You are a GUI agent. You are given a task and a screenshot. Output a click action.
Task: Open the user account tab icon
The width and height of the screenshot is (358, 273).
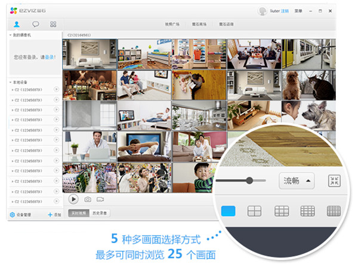(16, 24)
